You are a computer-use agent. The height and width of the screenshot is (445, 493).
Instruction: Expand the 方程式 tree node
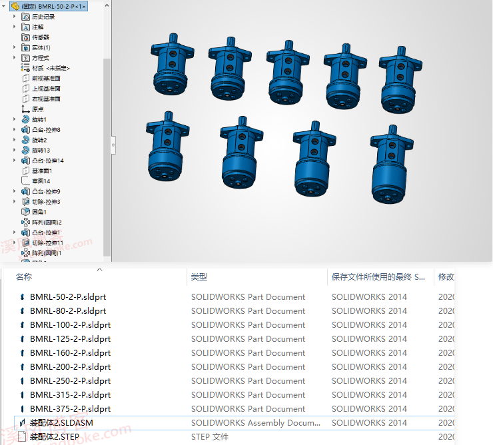14,57
